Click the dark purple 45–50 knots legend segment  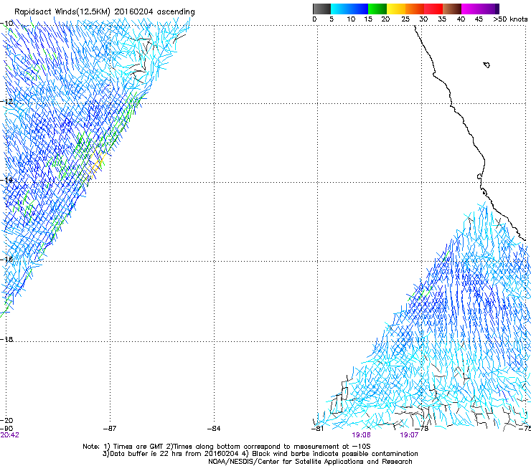[489, 9]
